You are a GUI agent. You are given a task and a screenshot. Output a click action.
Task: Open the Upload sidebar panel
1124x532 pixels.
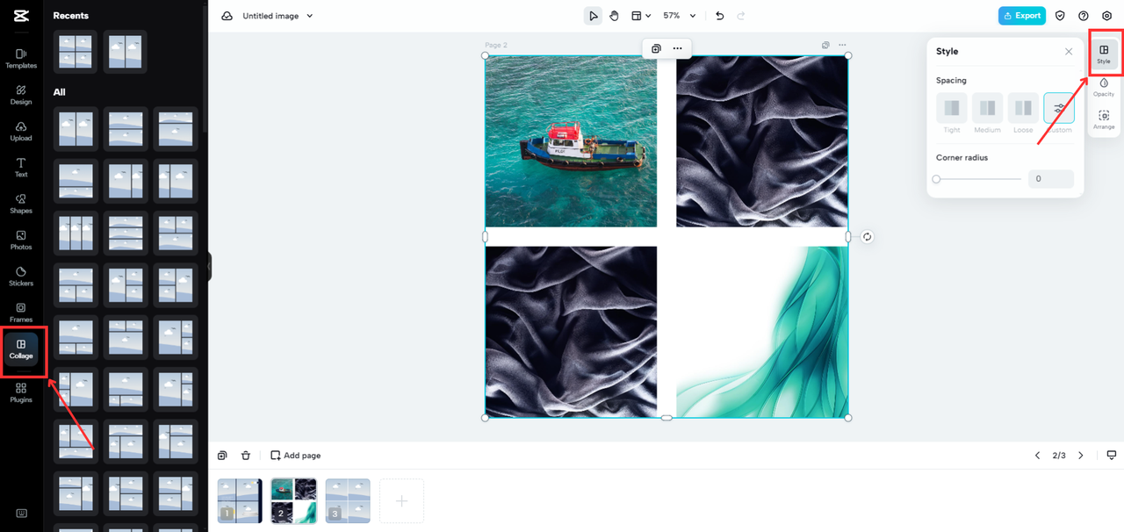point(21,132)
